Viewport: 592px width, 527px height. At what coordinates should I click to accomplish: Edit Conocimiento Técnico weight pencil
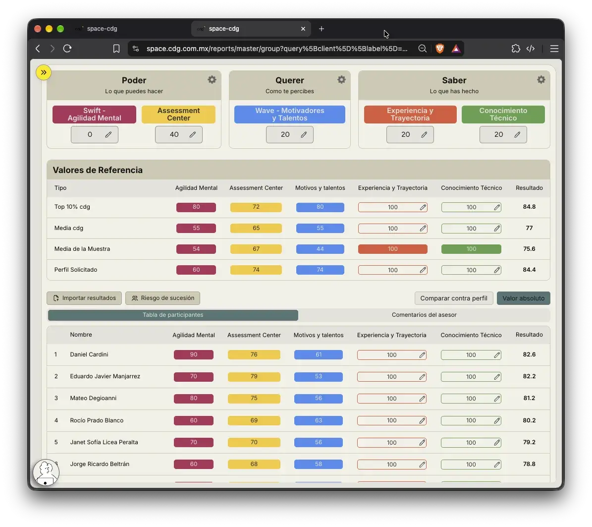pyautogui.click(x=517, y=134)
